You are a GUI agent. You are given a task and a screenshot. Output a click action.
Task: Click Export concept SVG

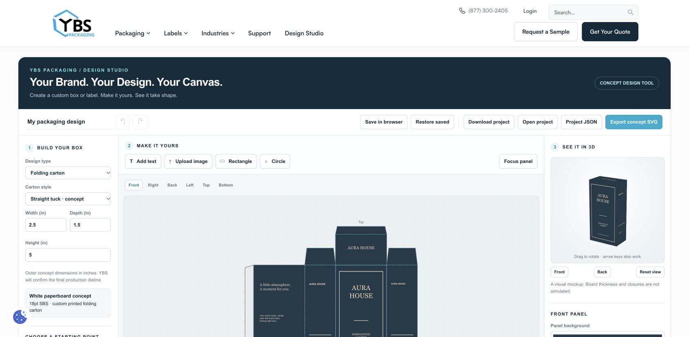pos(634,122)
